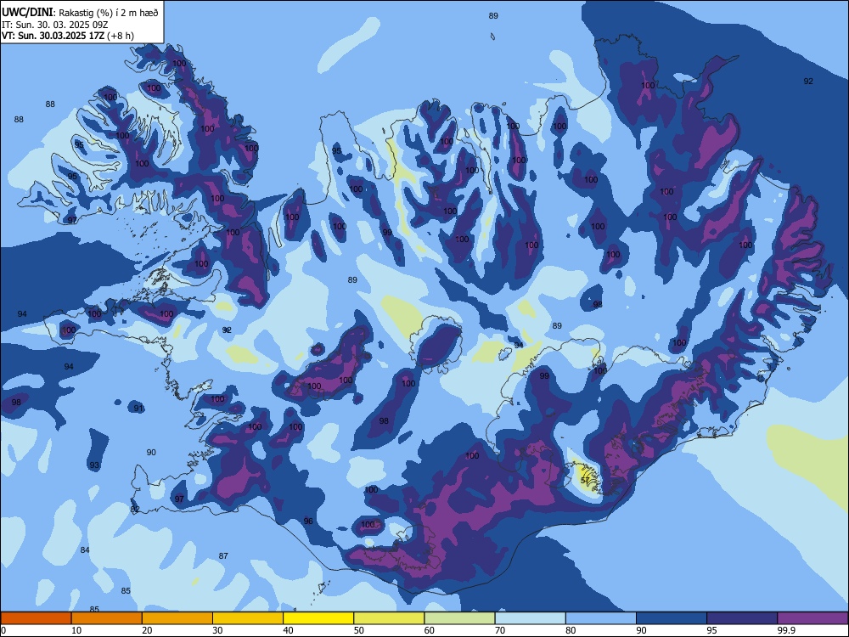Select the orange 10–20 legend color
Screen dimensions: 849x637
pos(107,618)
